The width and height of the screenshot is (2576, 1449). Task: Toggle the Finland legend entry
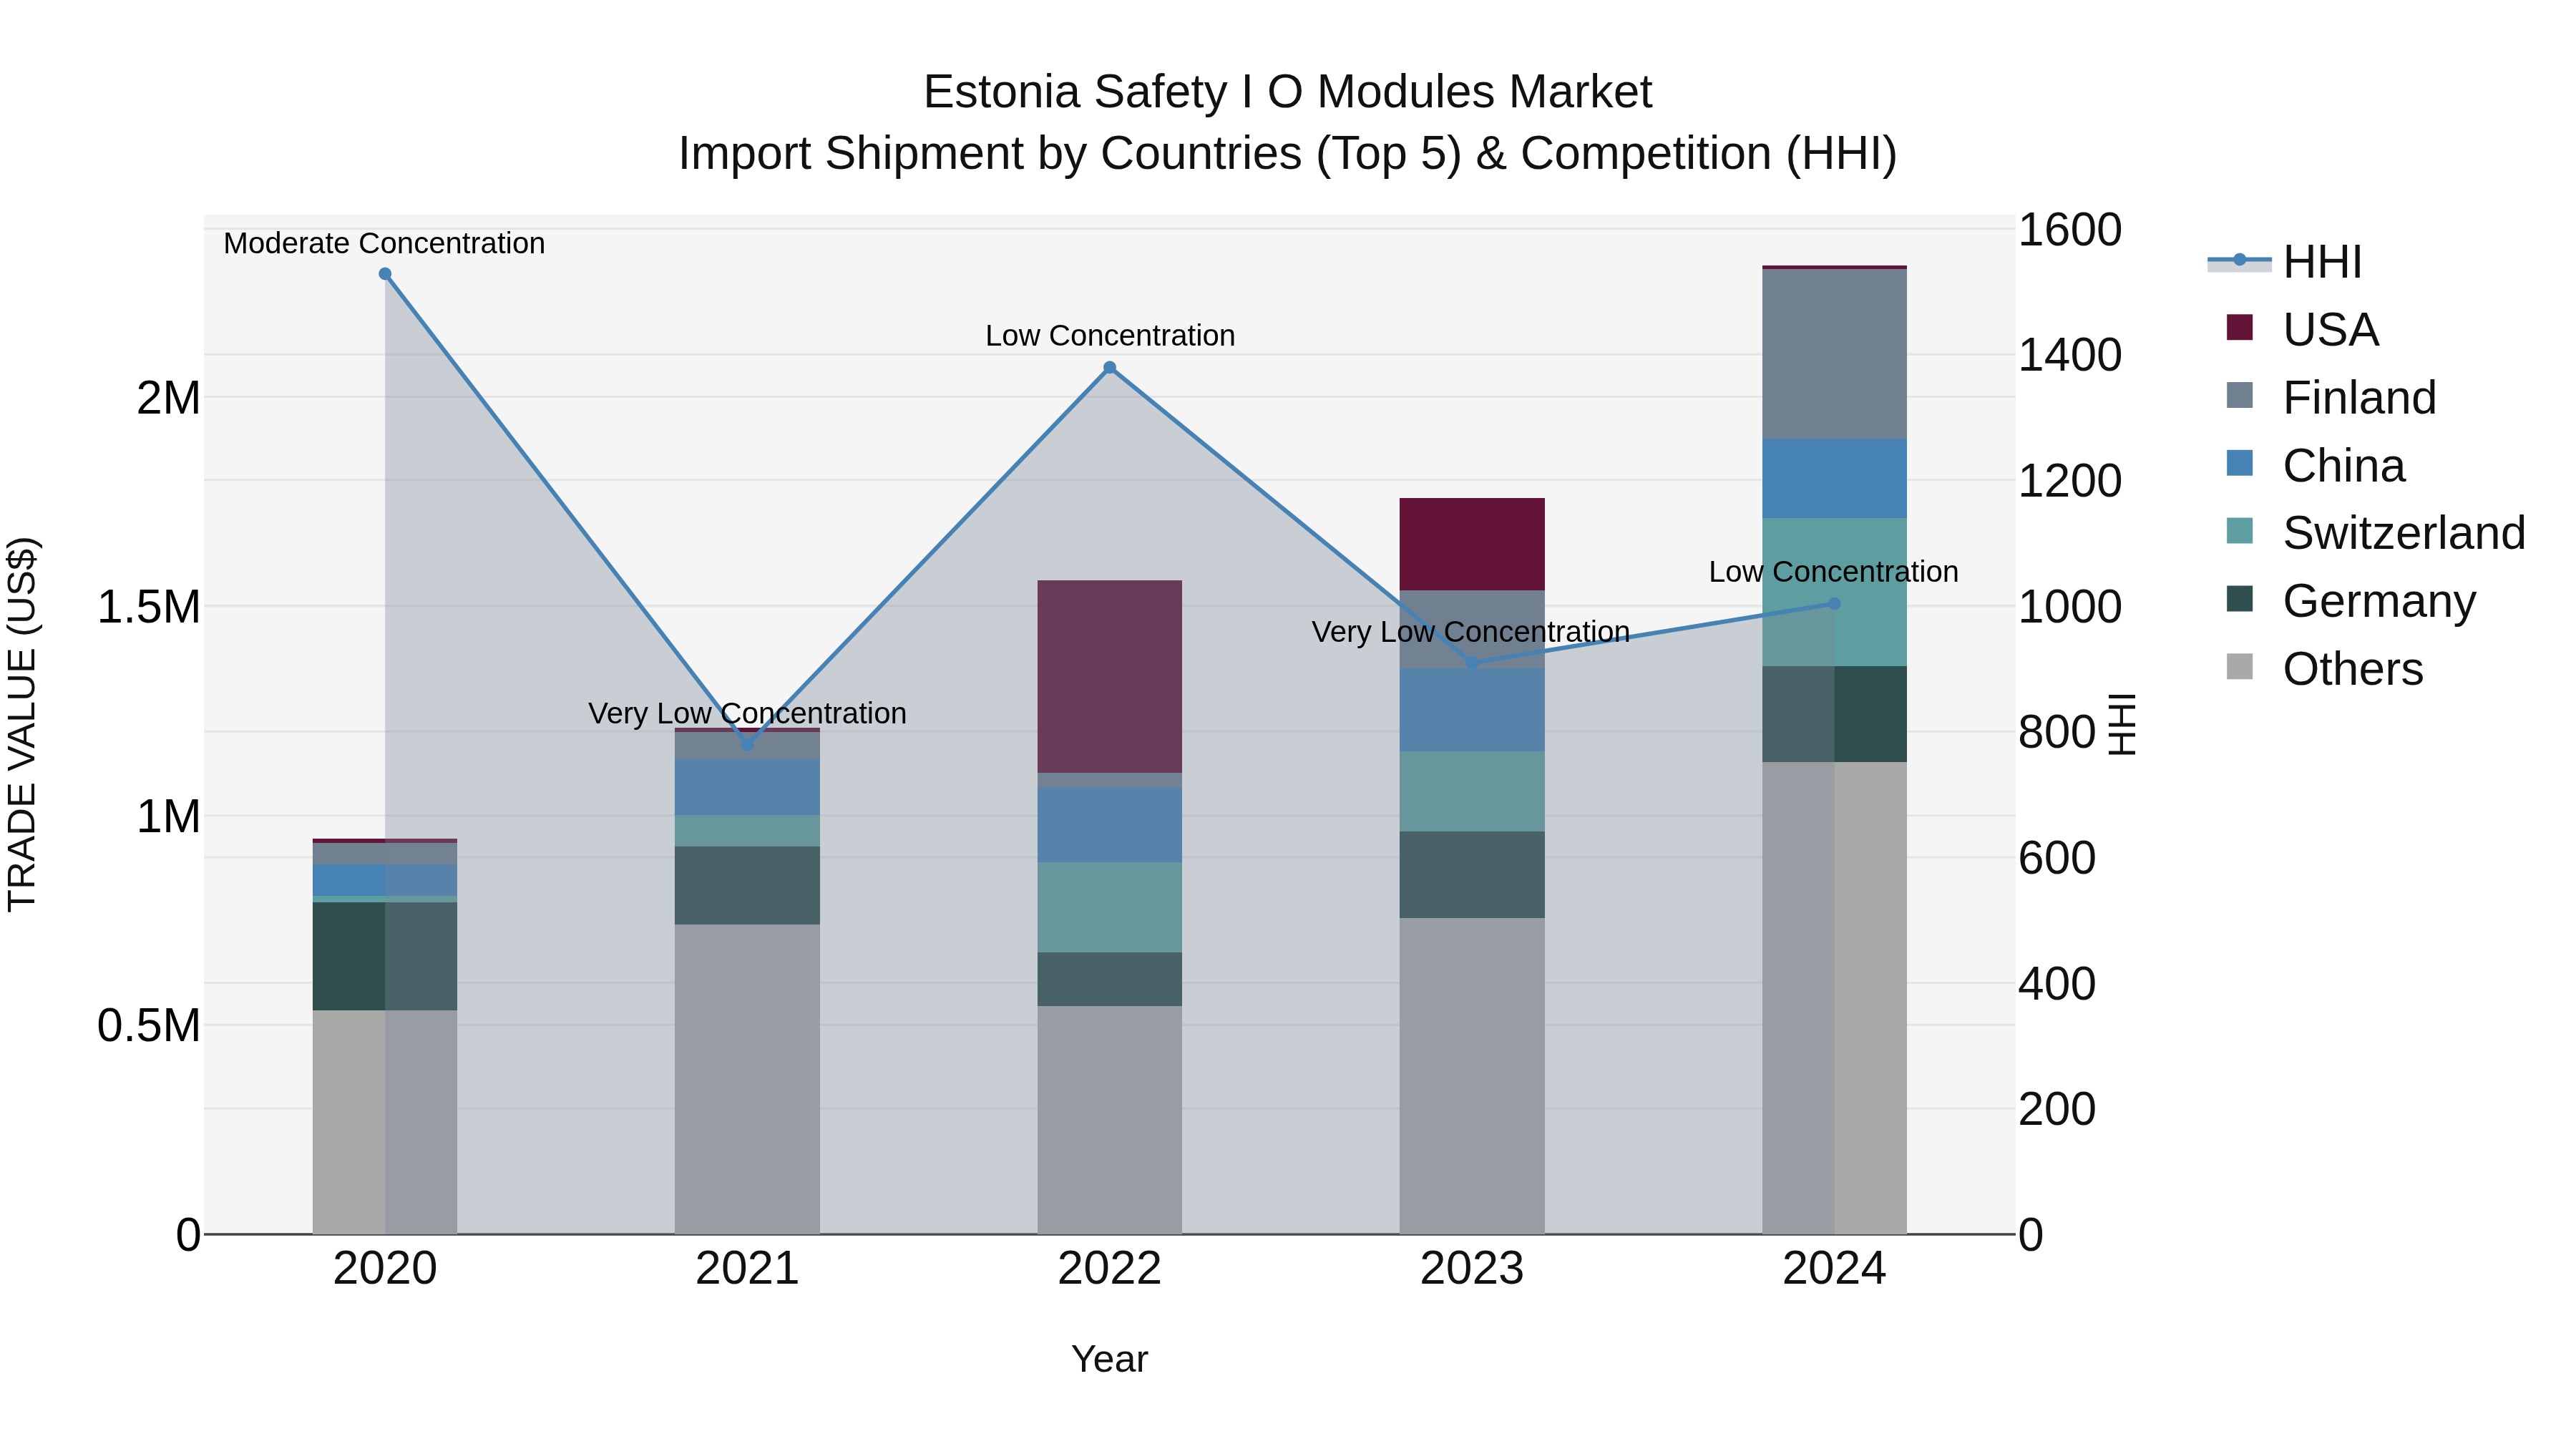(2331, 398)
